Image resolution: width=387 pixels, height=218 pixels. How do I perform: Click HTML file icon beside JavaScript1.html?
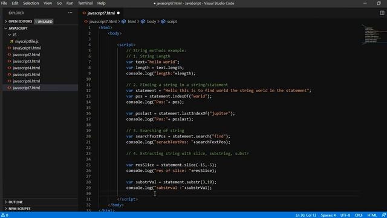(x=10, y=48)
